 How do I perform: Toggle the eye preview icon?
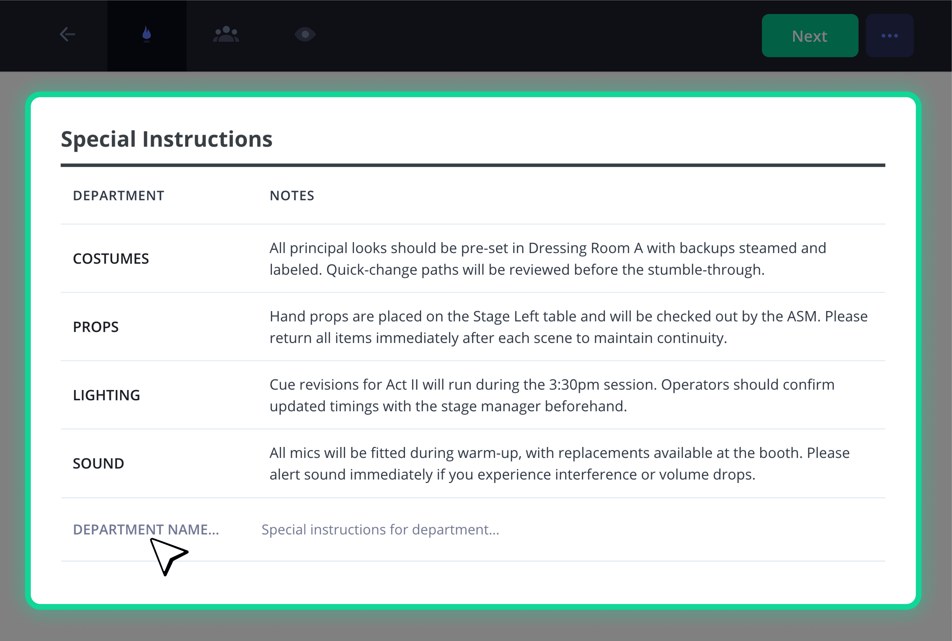(x=305, y=34)
